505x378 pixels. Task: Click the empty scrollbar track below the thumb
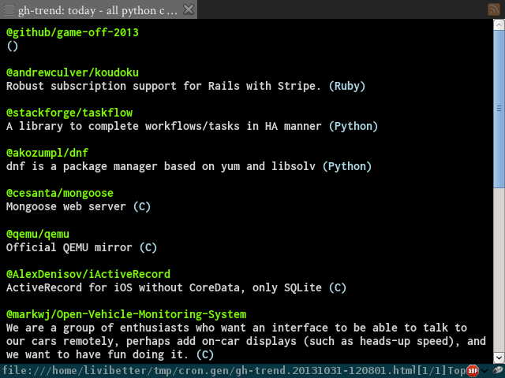(499, 269)
